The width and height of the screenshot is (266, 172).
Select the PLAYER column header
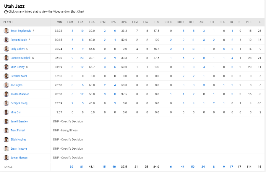tap(8, 22)
